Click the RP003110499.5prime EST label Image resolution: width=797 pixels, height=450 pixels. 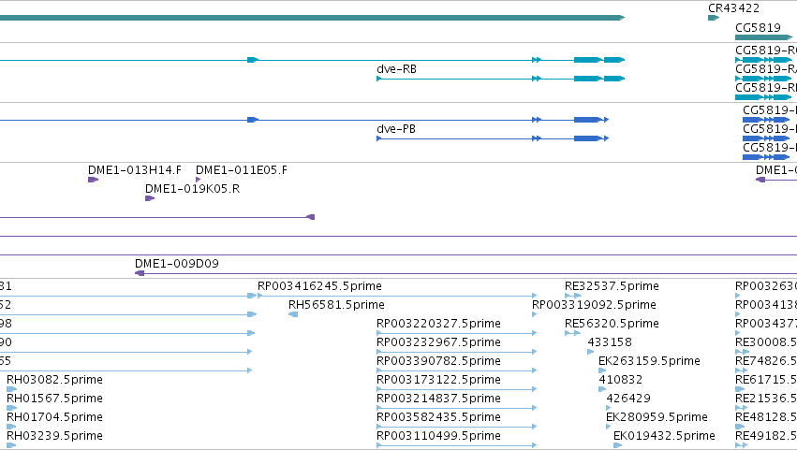coord(438,436)
